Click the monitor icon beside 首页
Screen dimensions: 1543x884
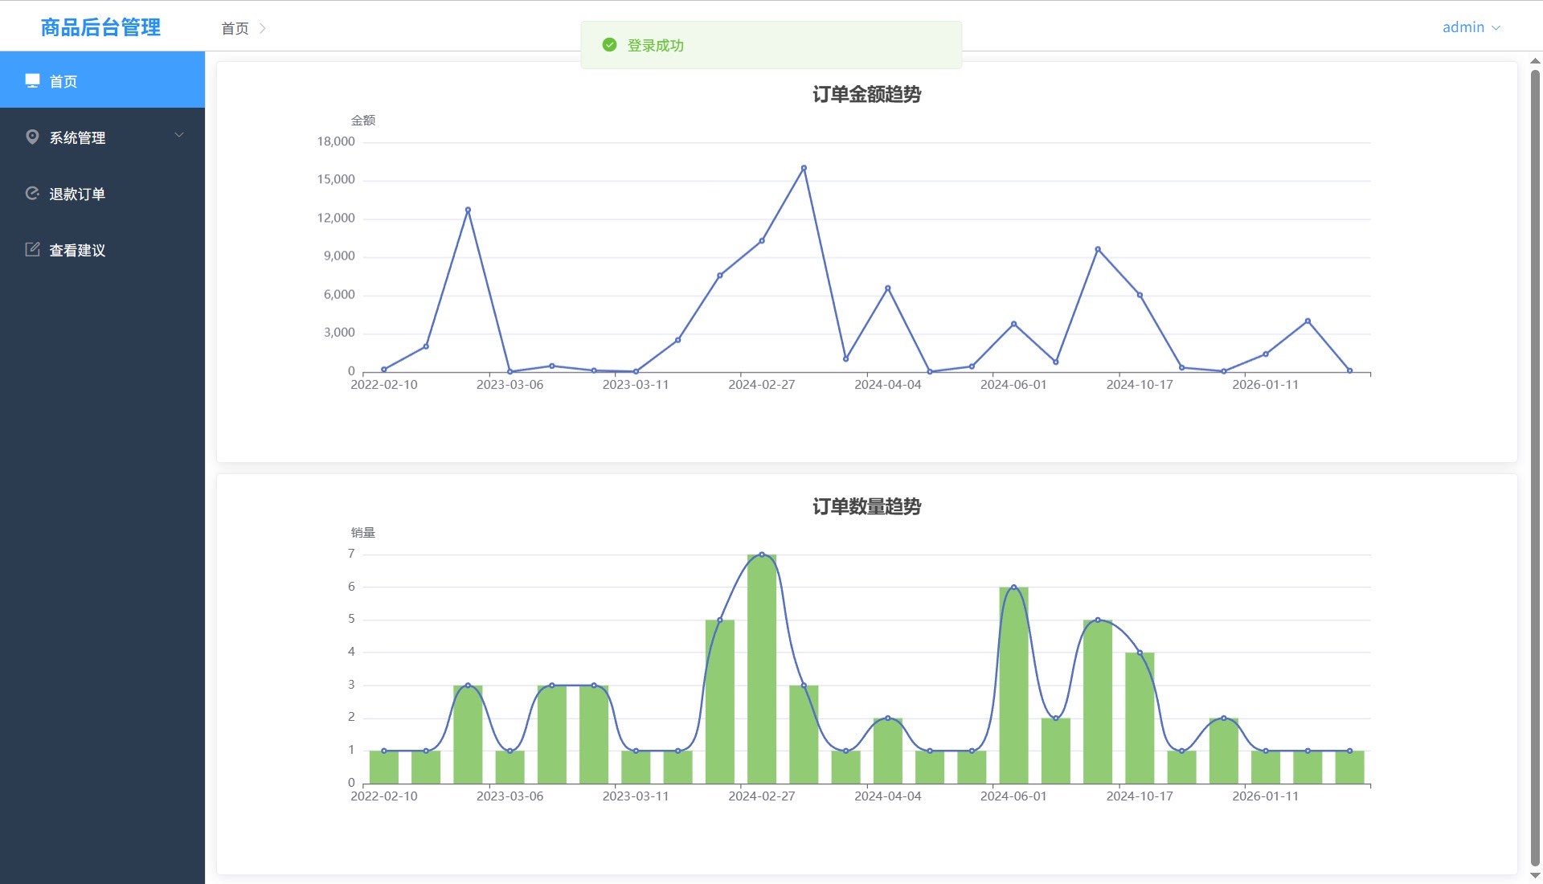(x=32, y=80)
